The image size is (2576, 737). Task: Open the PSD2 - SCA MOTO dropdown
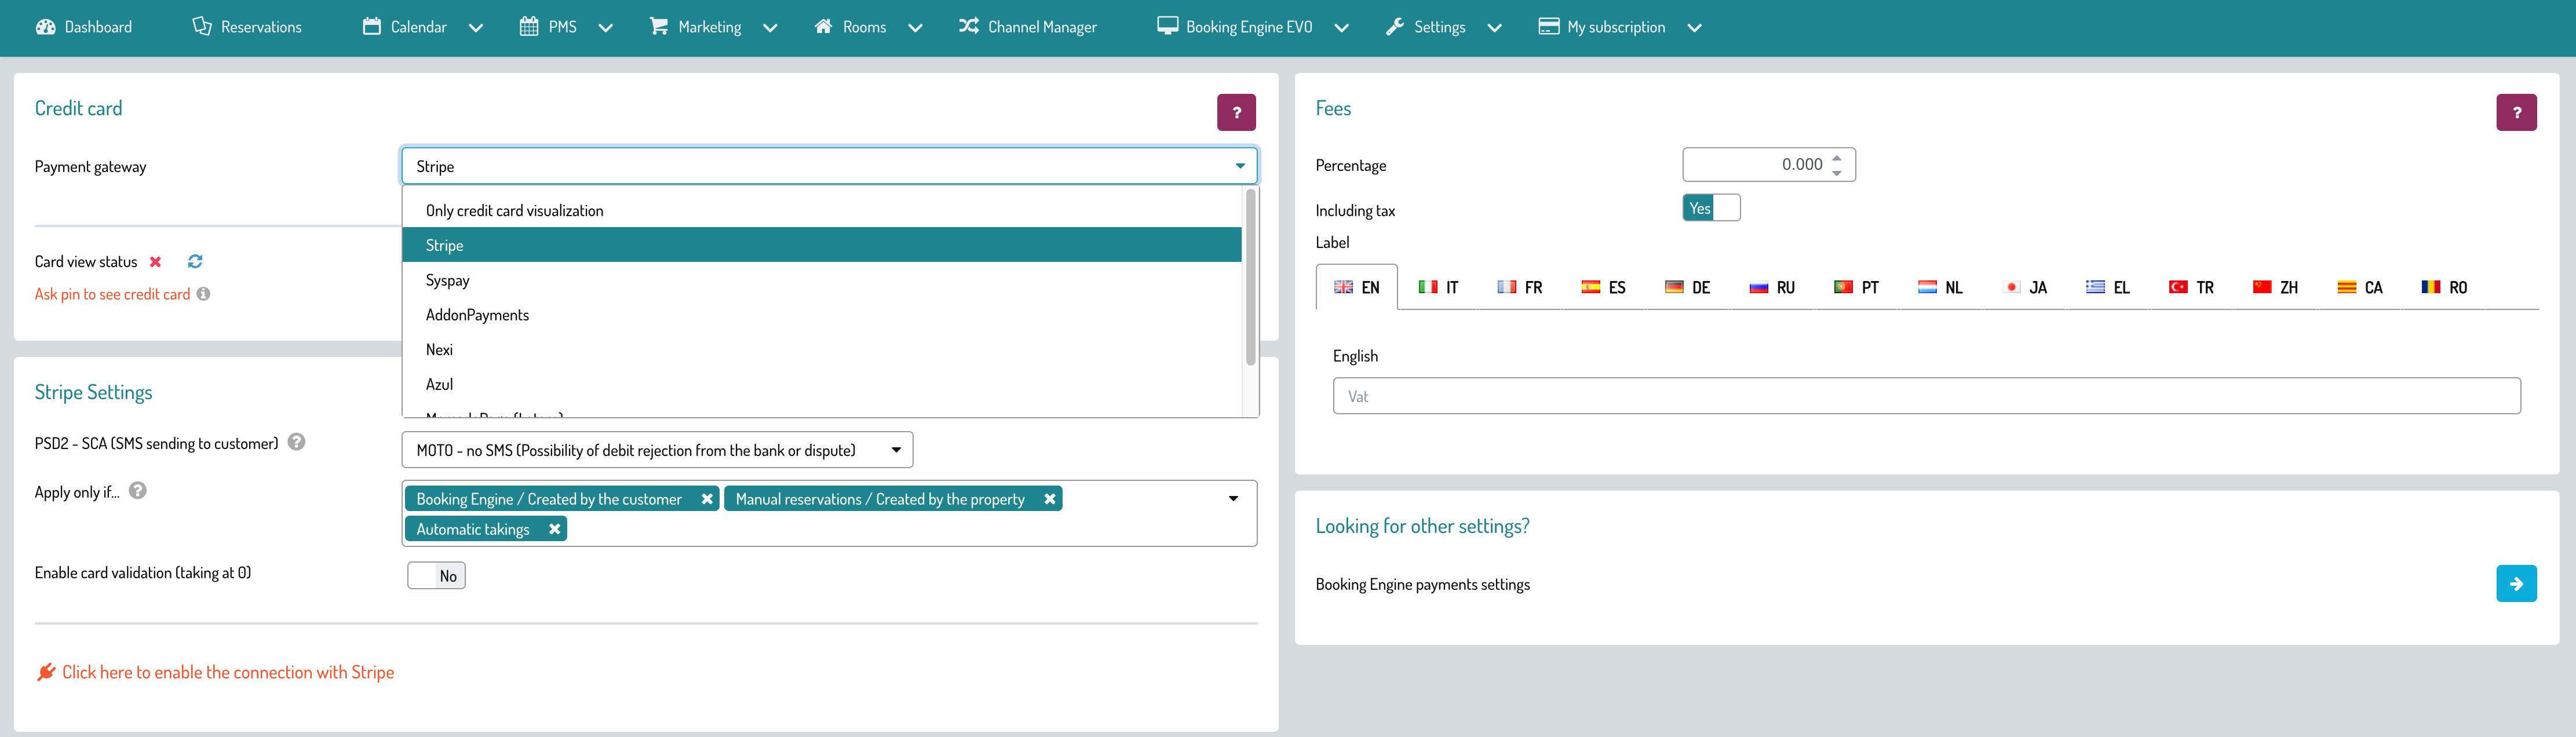point(657,450)
